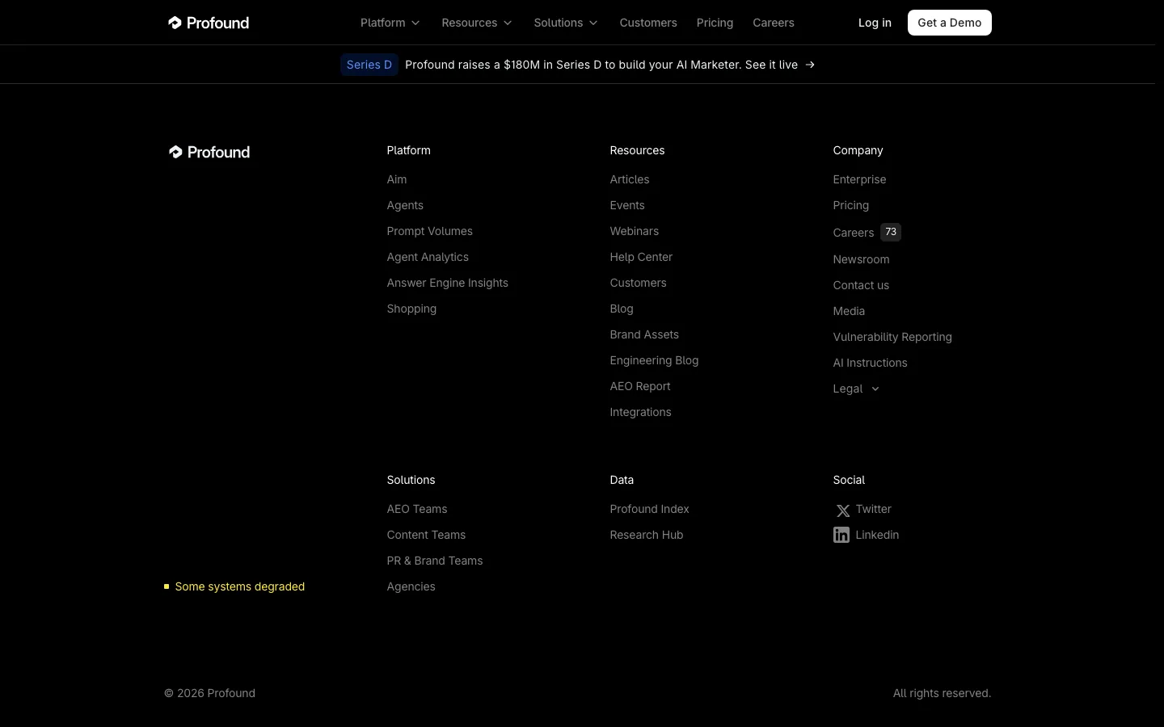Viewport: 1164px width, 727px height.
Task: Click the Get a Demo button
Action: tap(950, 23)
